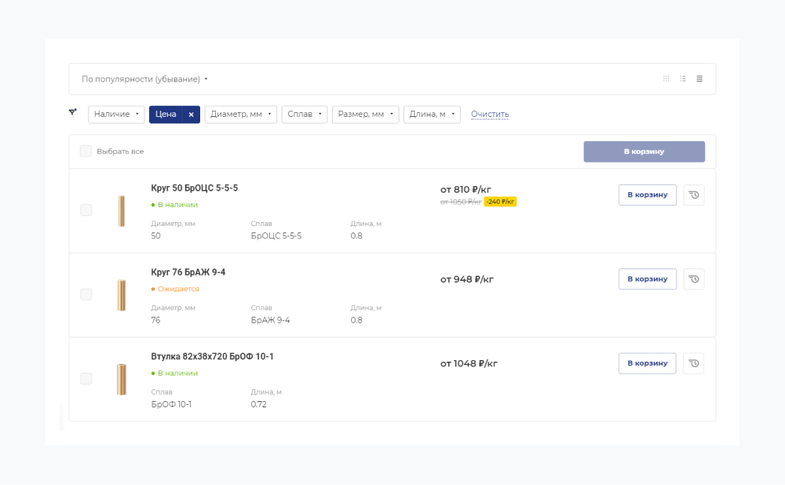Expand the Диаметр, мм filter dropdown

click(240, 115)
